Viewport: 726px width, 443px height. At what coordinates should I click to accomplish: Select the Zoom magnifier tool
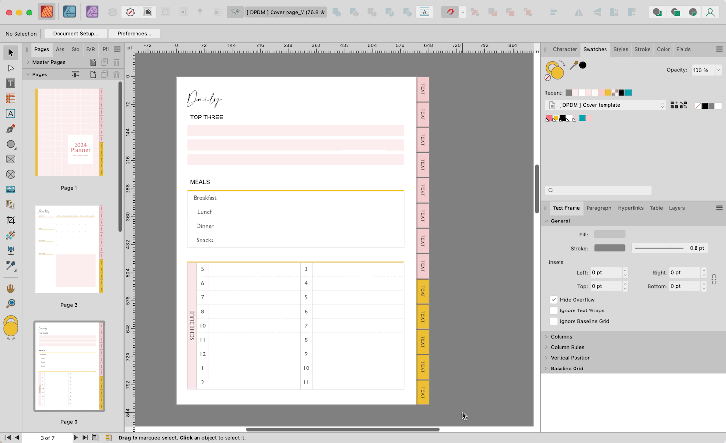point(11,303)
